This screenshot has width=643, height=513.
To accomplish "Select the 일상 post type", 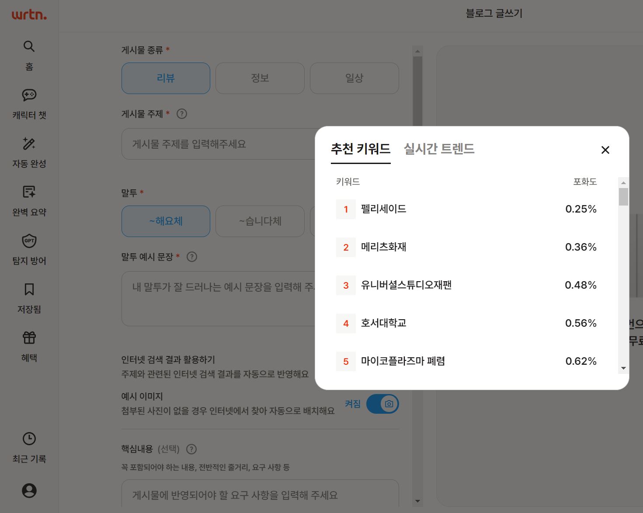I will tap(355, 78).
